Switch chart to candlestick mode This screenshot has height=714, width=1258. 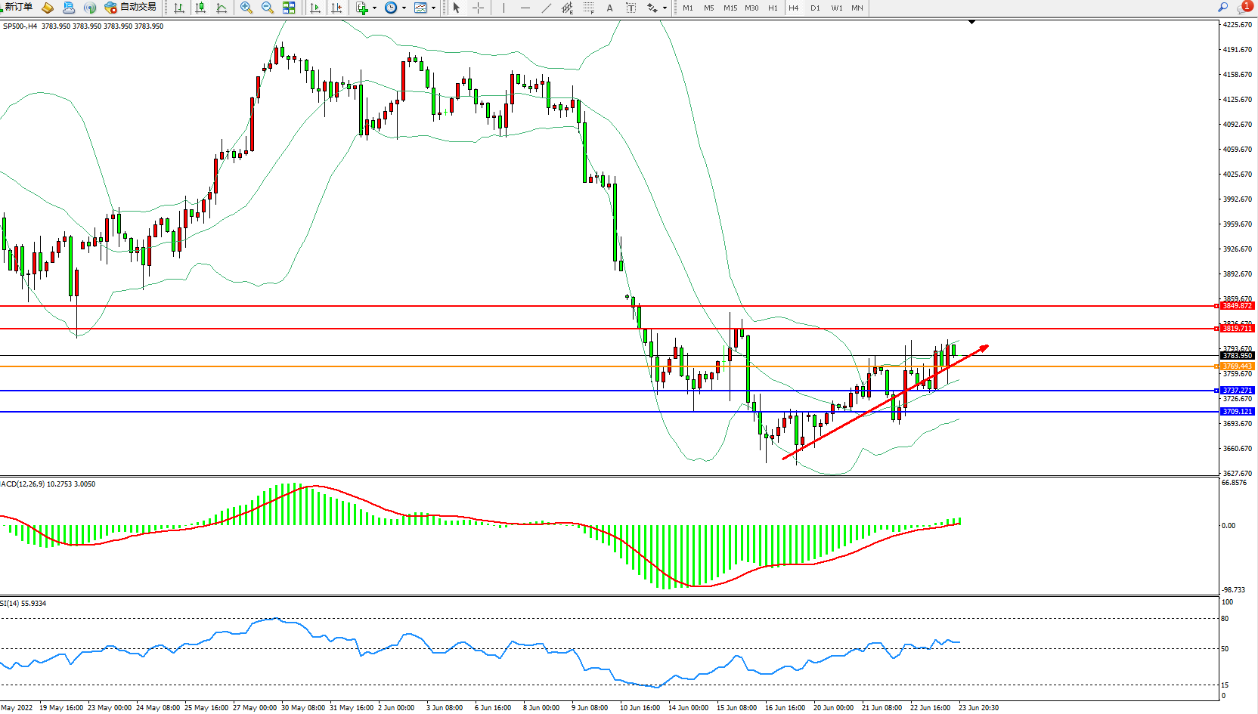click(200, 8)
